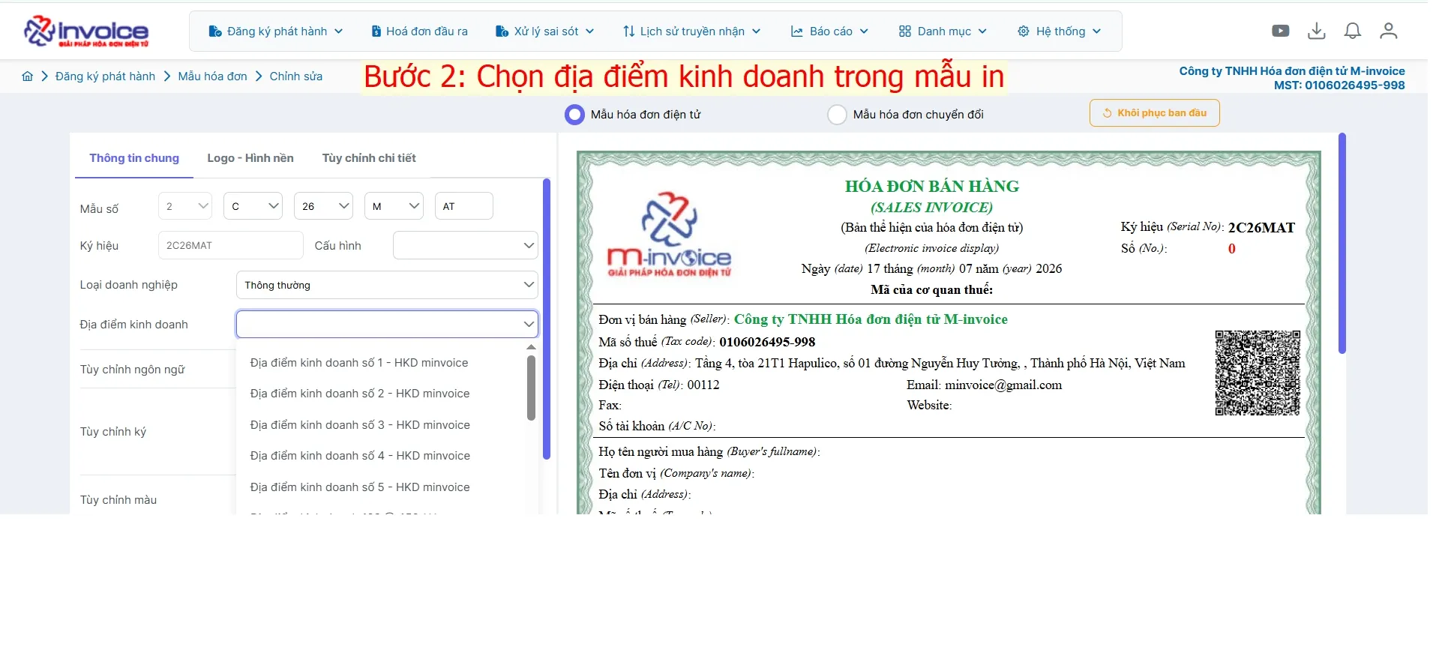1433x656 pixels.
Task: Click Tùy chỉnh màu label
Action: (x=118, y=500)
